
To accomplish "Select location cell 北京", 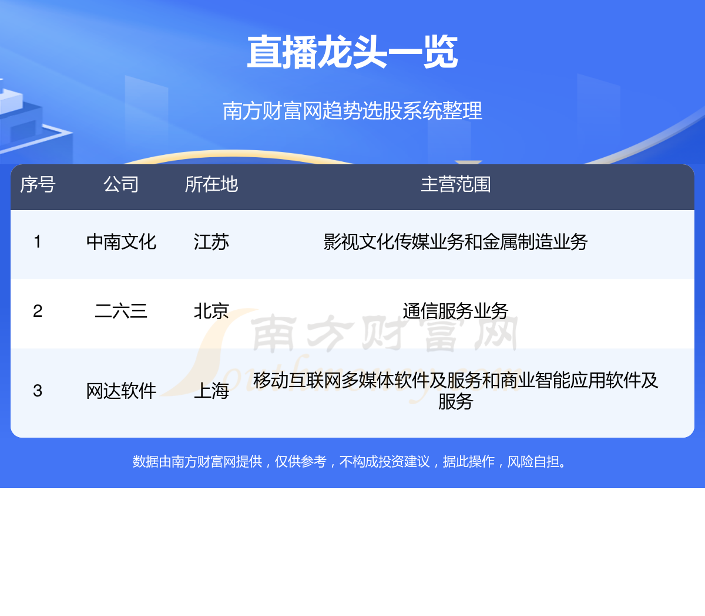I will pyautogui.click(x=211, y=311).
